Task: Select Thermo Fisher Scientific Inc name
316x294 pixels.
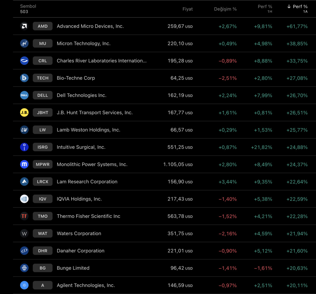Action: click(88, 216)
